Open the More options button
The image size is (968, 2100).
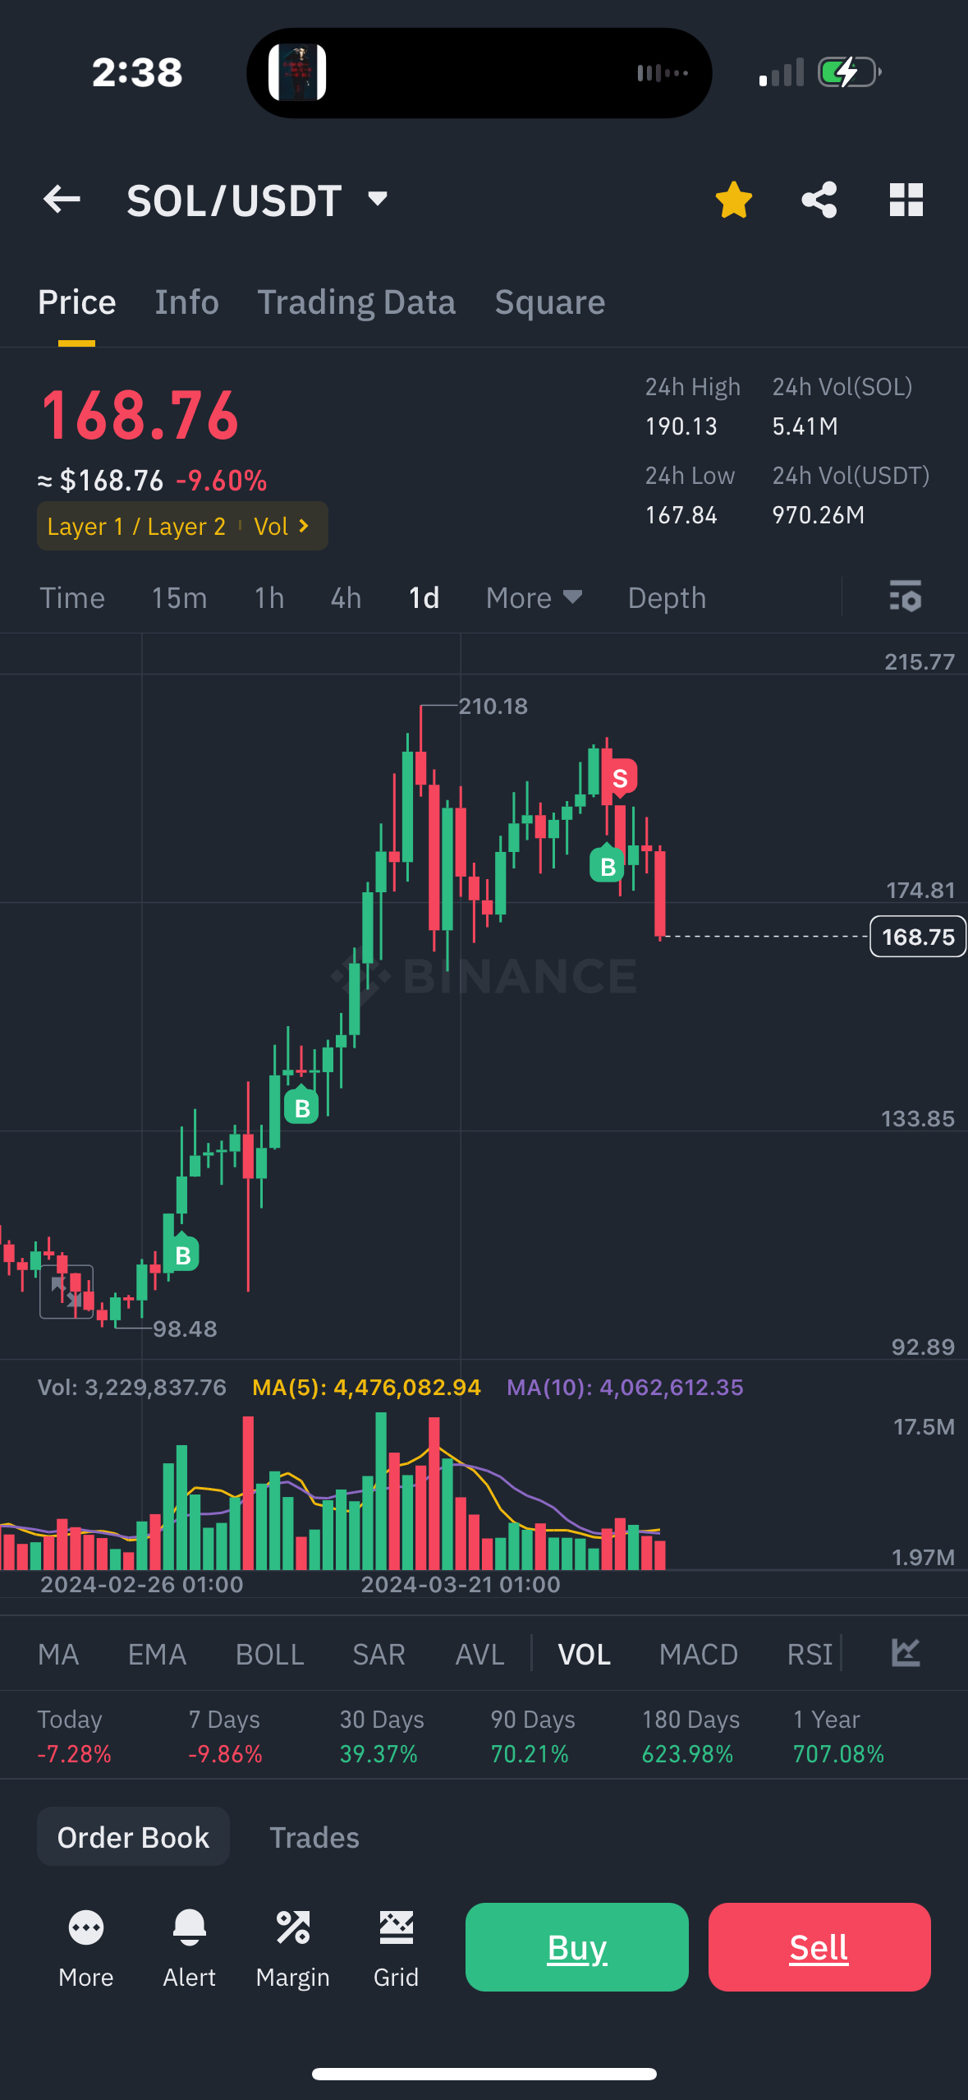coord(86,1948)
